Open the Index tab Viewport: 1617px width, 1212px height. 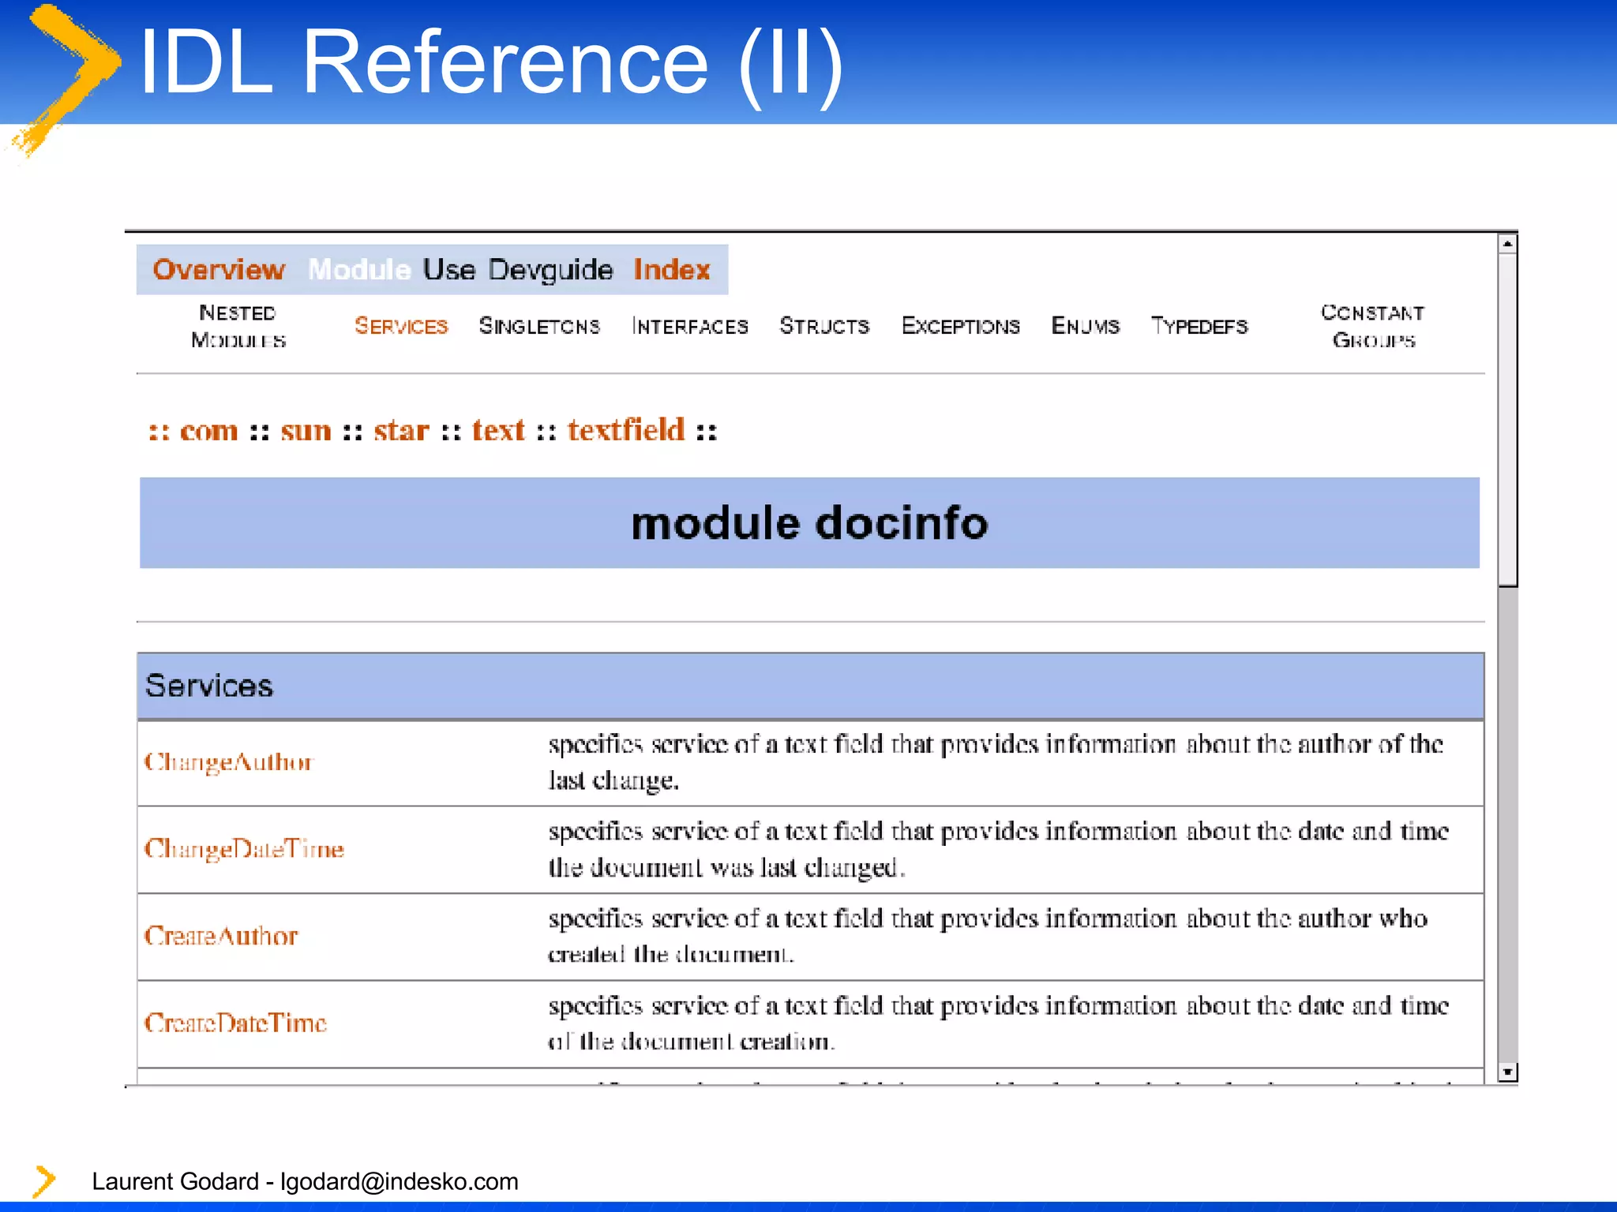(672, 270)
